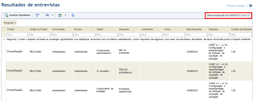
Task: Click the export table icon
Action: pos(60,15)
